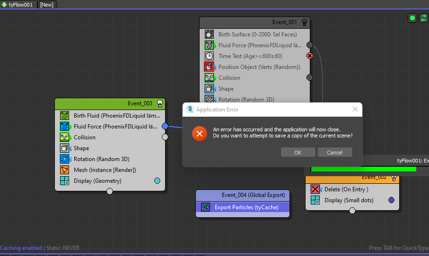Click the bottom output connector of Event_003
This screenshot has width=429, height=256.
pyautogui.click(x=110, y=191)
